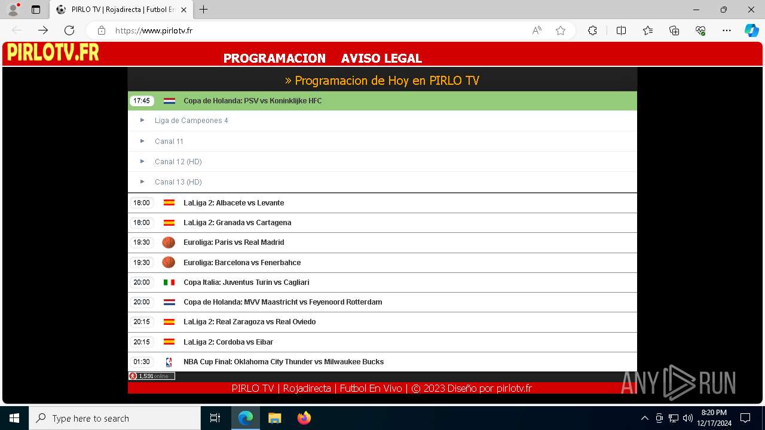Add page to favorites with the star icon
Viewport: 765px width, 430px height.
click(561, 30)
